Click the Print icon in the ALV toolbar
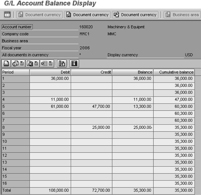Viewport: 201px width, 195px height. (6, 63)
